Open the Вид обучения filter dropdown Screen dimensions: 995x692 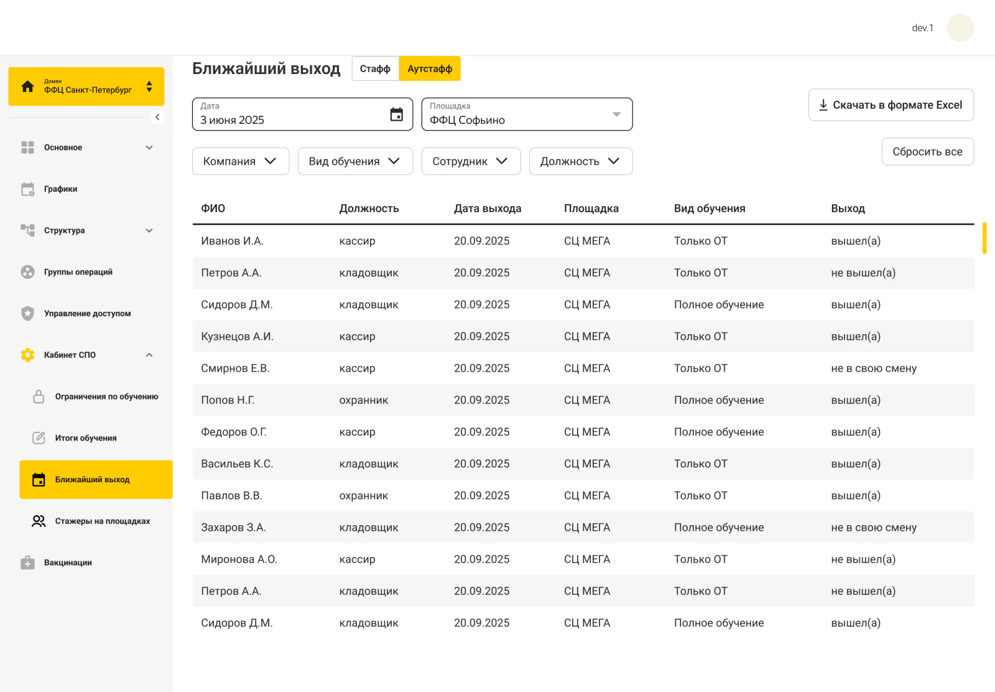coord(355,161)
